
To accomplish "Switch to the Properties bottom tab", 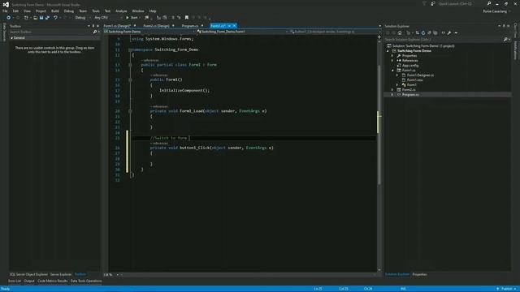I will [419, 274].
